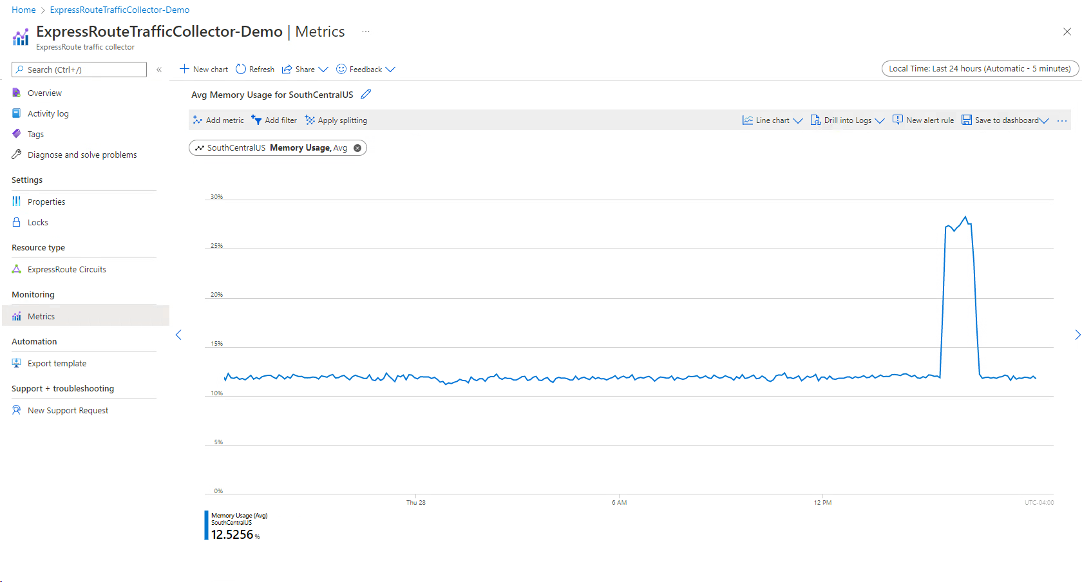Click the Add metric icon
The width and height of the screenshot is (1082, 582).
198,120
